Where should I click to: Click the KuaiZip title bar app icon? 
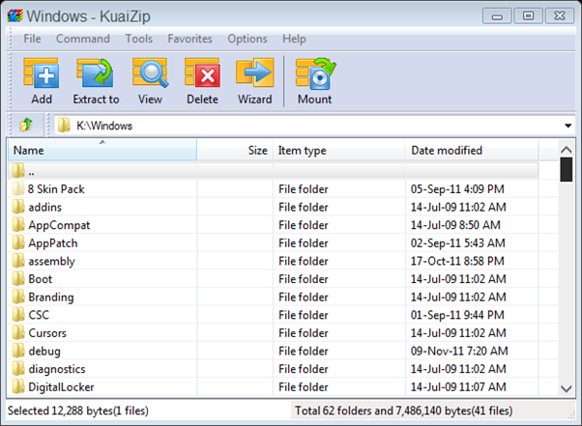click(x=15, y=16)
